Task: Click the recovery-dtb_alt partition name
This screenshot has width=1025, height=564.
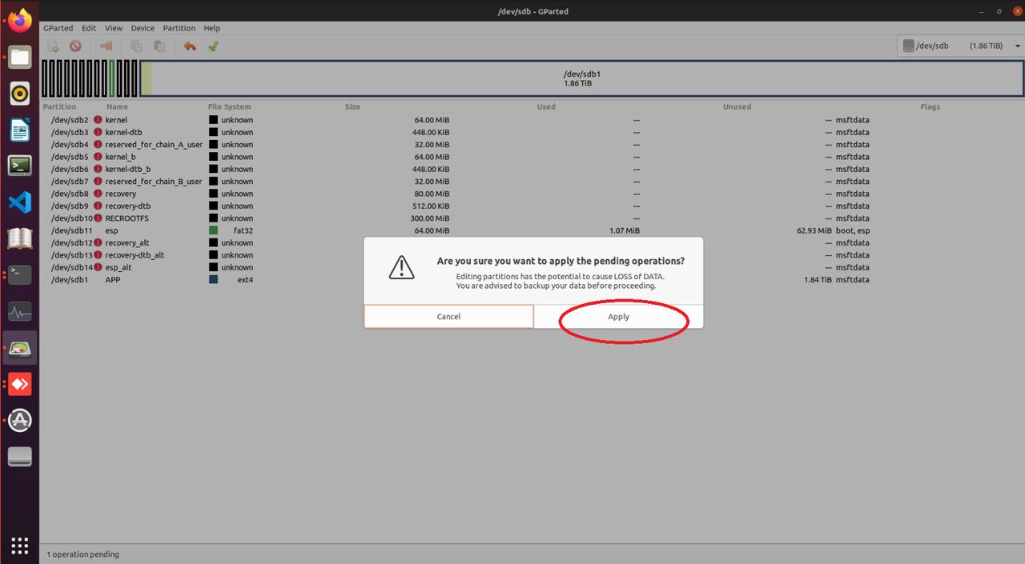Action: [135, 255]
